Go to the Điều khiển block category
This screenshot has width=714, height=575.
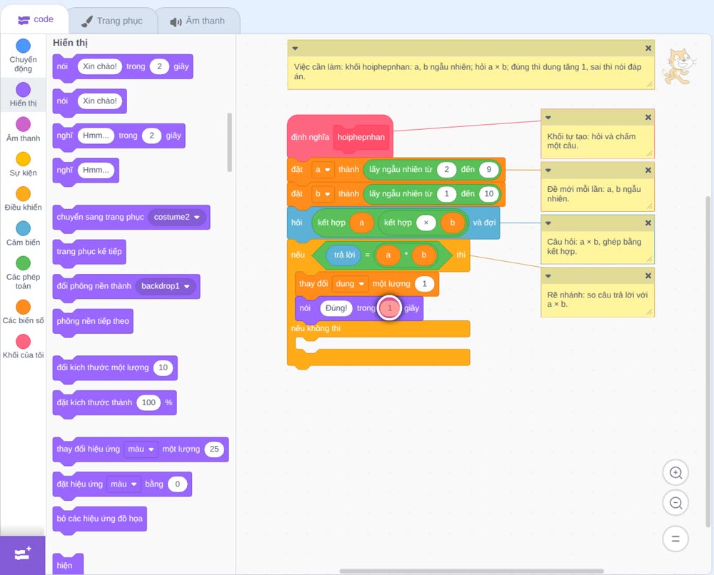[x=24, y=199]
